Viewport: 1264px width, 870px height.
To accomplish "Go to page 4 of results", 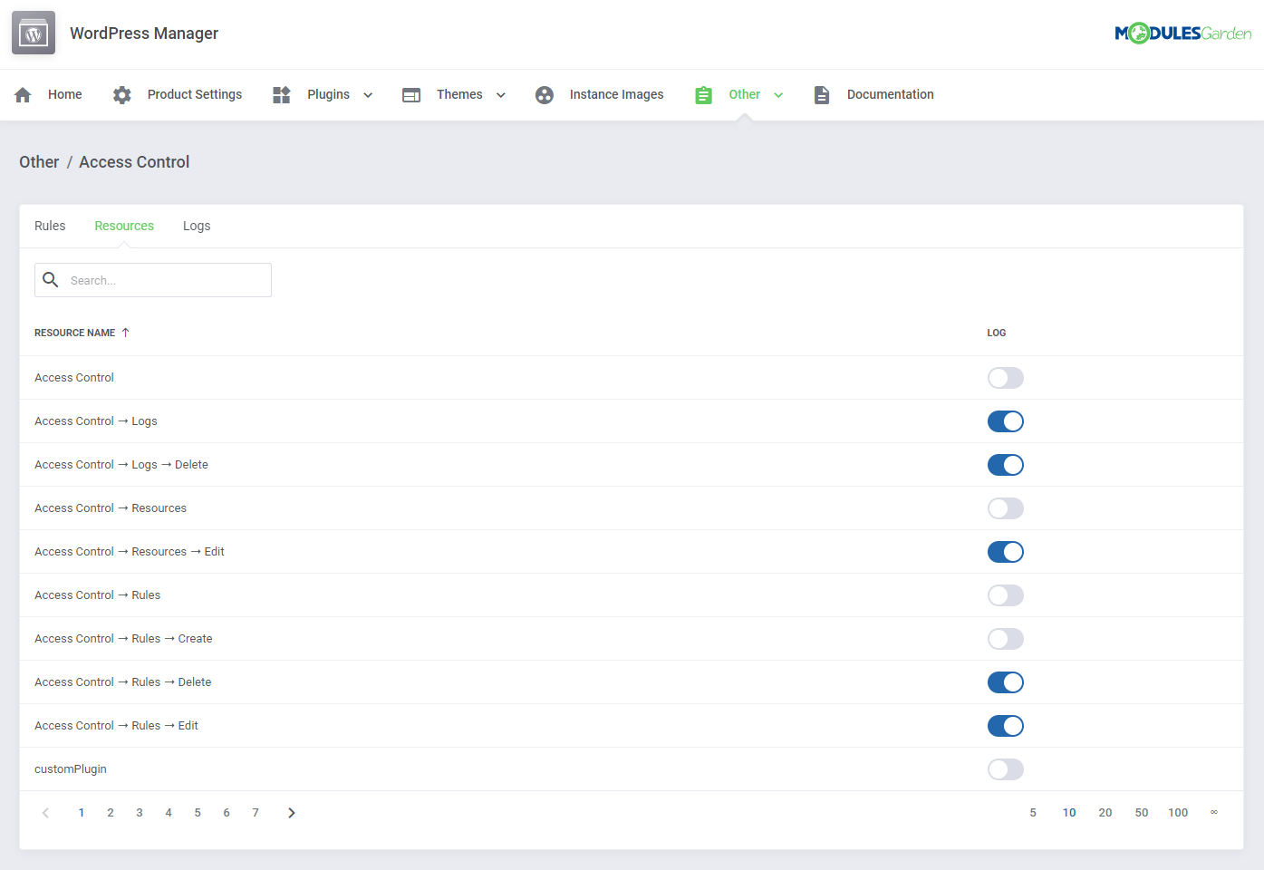I will click(169, 812).
